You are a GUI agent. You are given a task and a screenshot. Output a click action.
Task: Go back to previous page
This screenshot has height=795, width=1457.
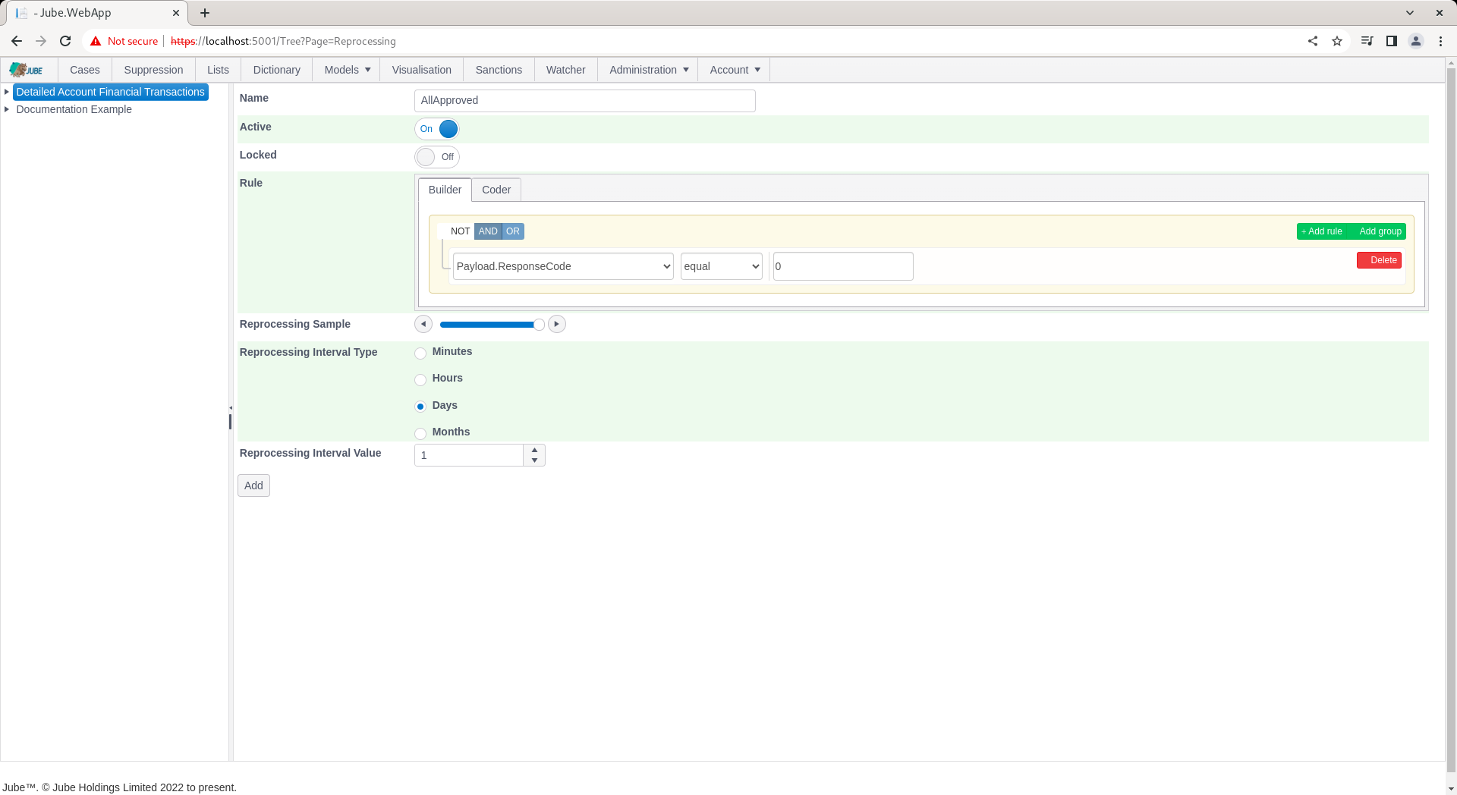click(17, 41)
